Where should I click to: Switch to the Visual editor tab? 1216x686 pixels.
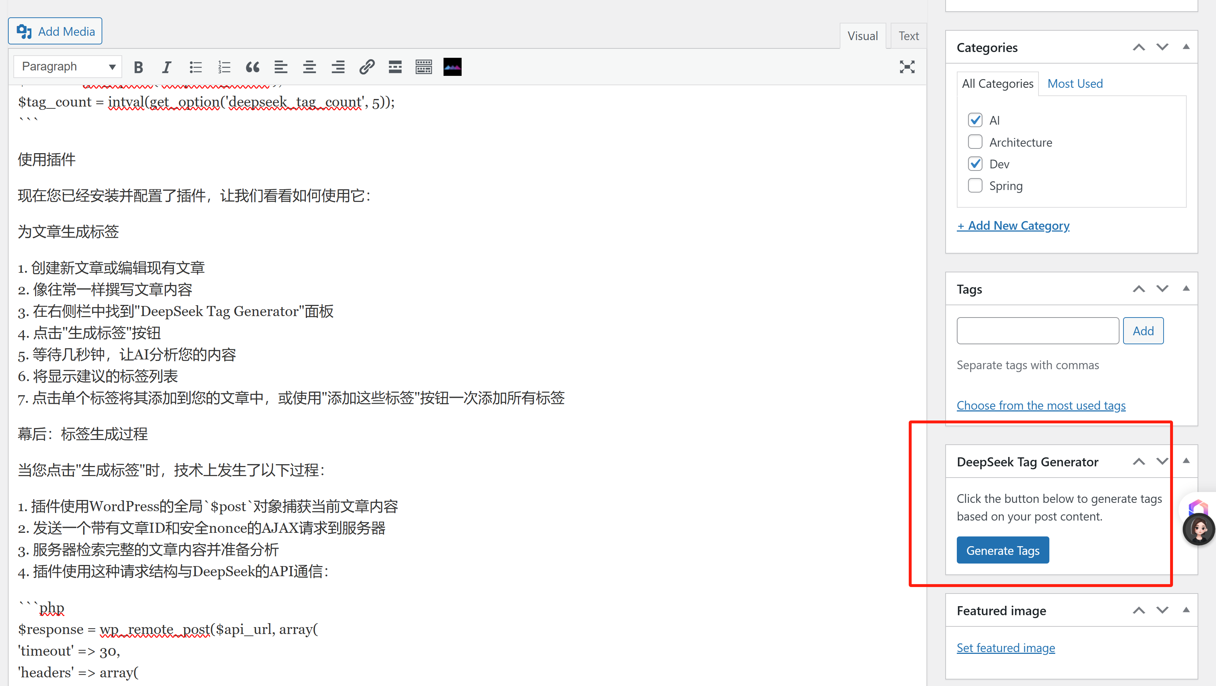pyautogui.click(x=862, y=36)
